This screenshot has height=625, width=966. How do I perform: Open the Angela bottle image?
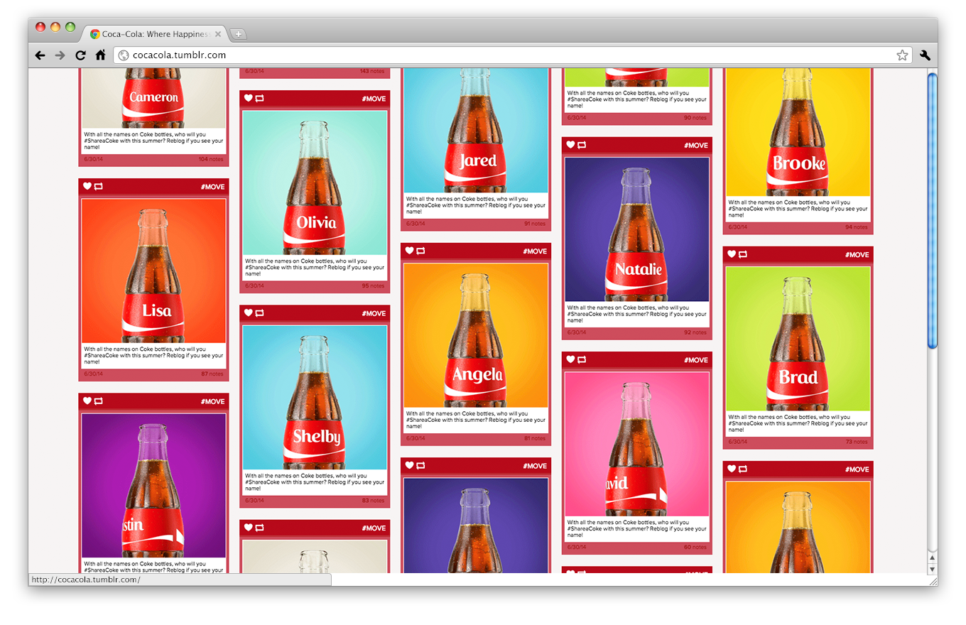tap(476, 336)
